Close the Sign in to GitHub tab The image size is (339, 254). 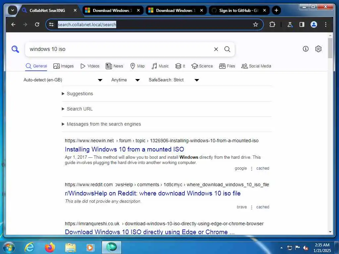pos(265,10)
